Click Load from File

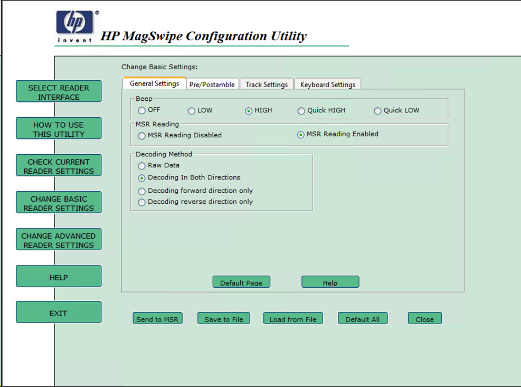(293, 318)
